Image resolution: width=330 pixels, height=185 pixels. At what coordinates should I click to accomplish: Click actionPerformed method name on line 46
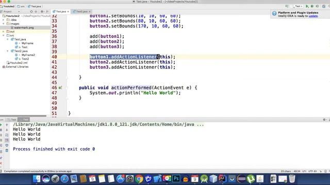coord(131,88)
